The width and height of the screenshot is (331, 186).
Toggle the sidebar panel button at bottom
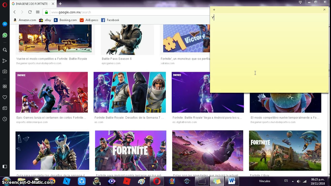coord(5,166)
